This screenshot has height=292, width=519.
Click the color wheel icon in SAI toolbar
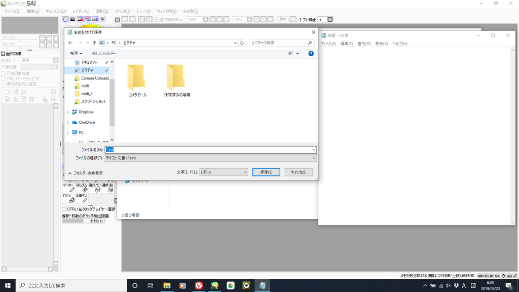(x=65, y=19)
